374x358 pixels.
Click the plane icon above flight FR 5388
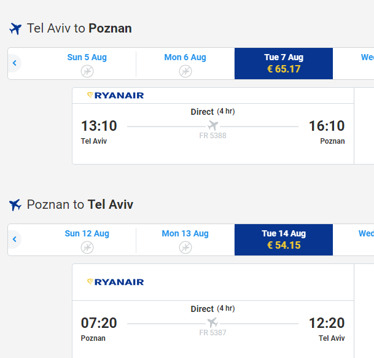click(x=212, y=125)
